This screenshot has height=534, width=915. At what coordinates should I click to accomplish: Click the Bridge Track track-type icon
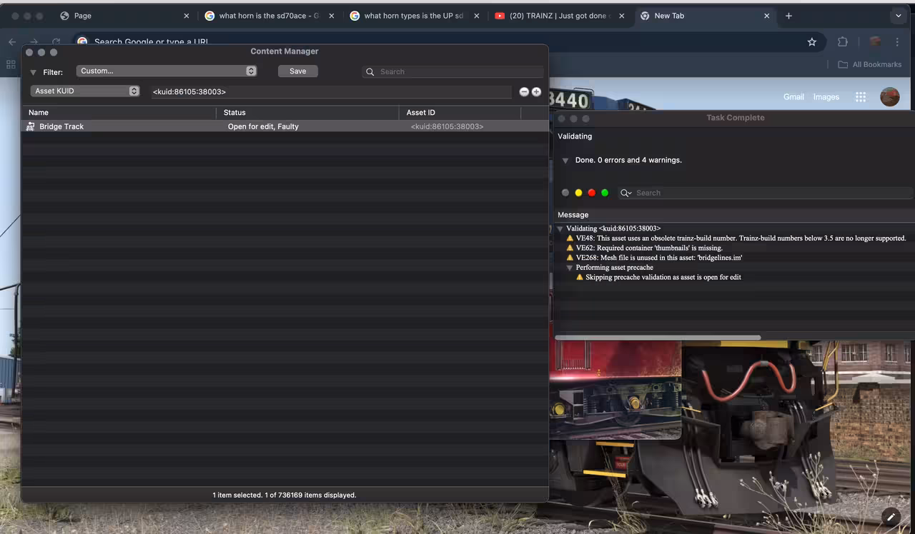pyautogui.click(x=31, y=126)
